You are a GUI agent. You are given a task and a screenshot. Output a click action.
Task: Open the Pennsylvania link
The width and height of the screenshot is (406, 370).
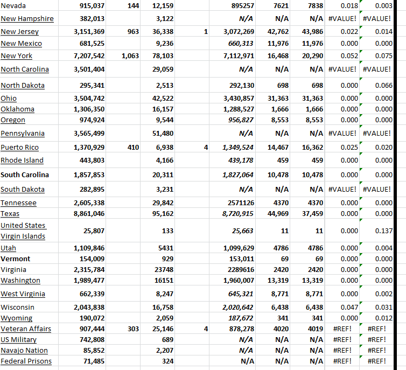coord(23,134)
